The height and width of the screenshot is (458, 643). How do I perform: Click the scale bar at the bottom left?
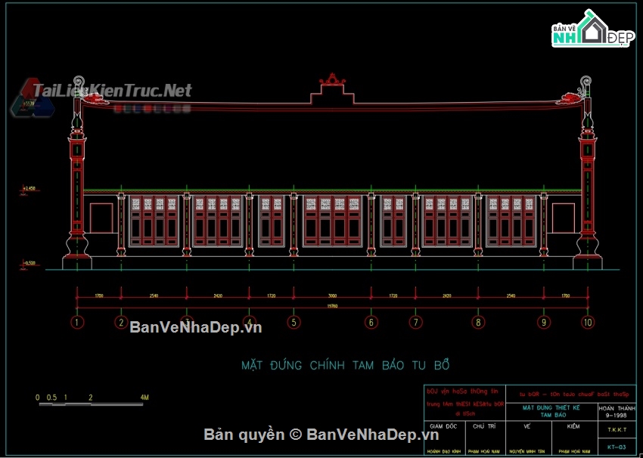pyautogui.click(x=92, y=404)
